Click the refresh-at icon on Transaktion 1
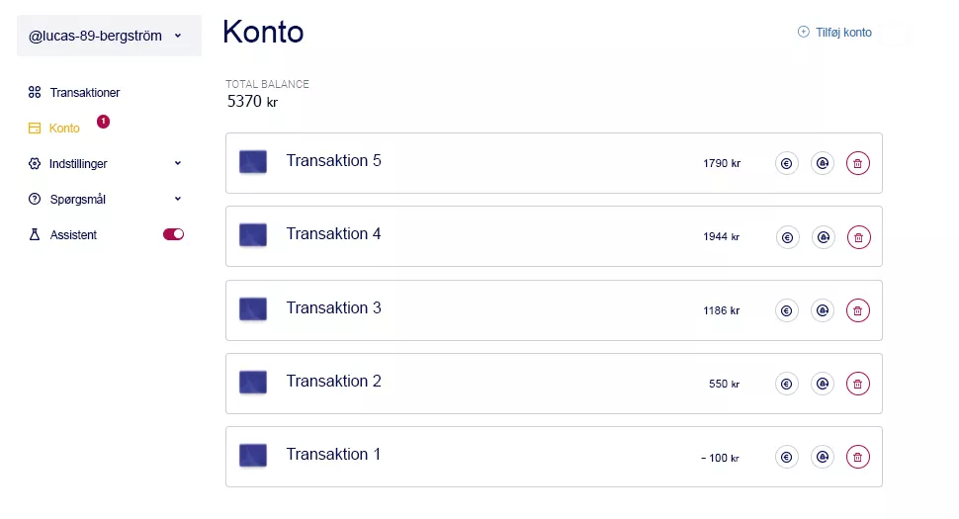 (x=823, y=458)
